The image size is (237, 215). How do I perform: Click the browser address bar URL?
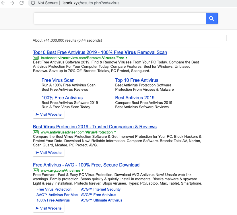[91, 3]
